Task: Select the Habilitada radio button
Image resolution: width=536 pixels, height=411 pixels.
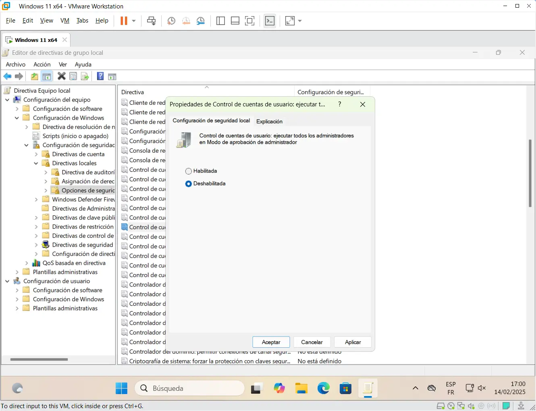Action: point(188,171)
